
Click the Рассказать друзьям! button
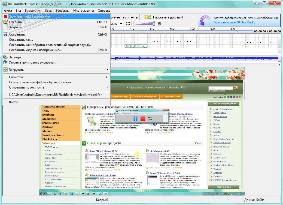click(164, 17)
